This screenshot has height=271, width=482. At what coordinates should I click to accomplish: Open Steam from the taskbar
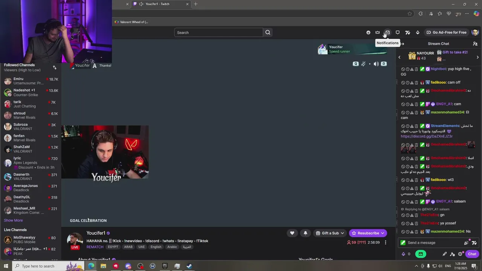189,266
